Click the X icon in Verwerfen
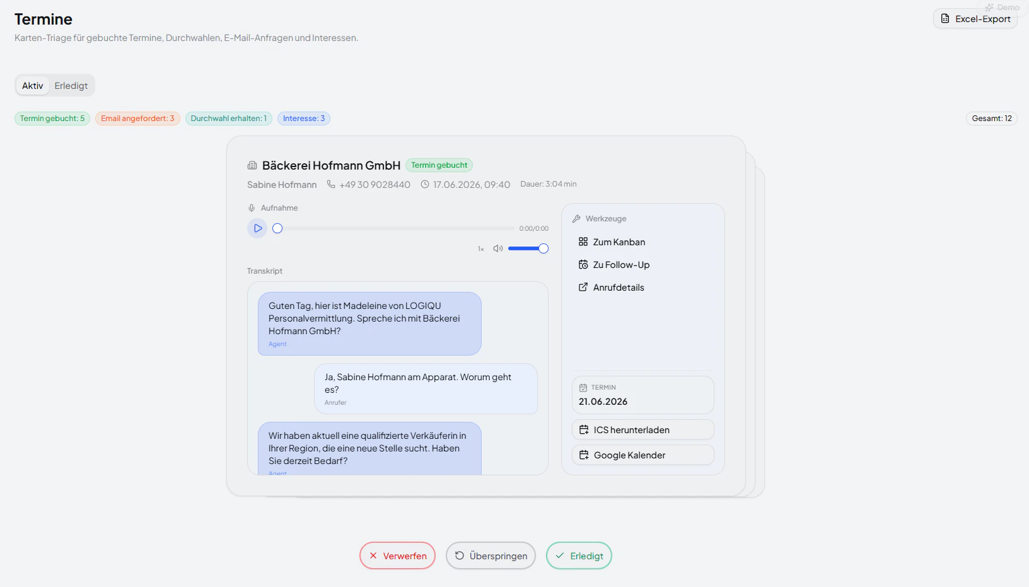The width and height of the screenshot is (1029, 587). 373,555
